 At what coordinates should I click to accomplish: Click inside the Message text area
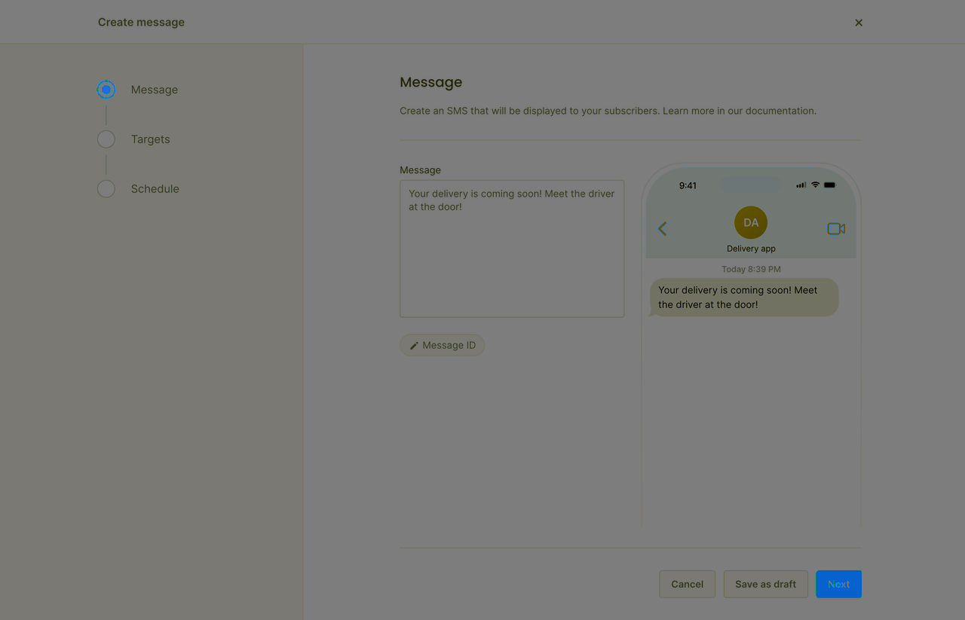point(511,249)
